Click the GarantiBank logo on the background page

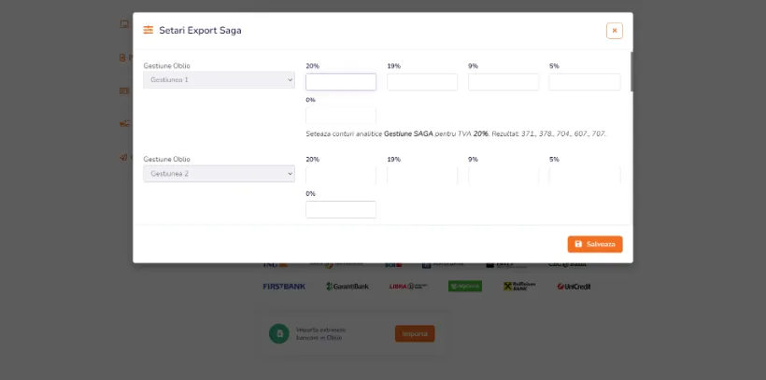(348, 287)
